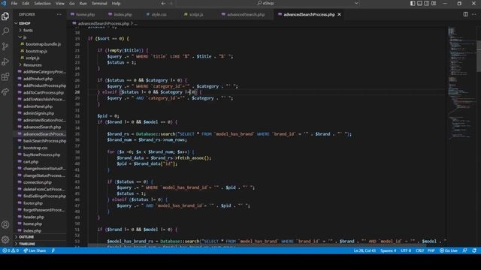Open the File menu
The height and width of the screenshot is (270, 481).
[14, 3]
